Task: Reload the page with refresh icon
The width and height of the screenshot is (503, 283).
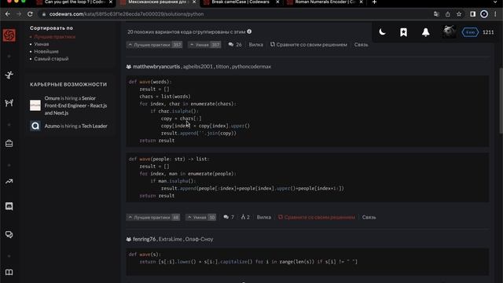Action: tap(30, 14)
